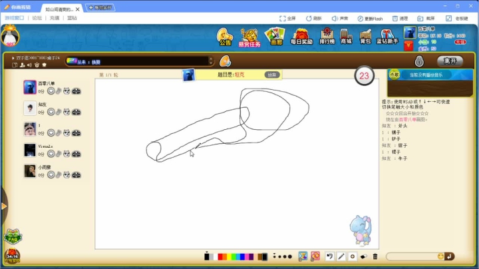Open the 画廊 gallery icon
Screen dimensions: 479x269
(x=275, y=37)
